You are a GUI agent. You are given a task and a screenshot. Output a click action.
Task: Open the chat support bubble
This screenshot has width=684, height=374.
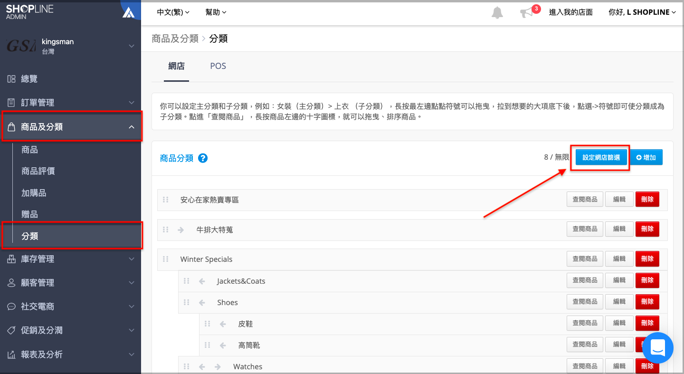coord(657,348)
